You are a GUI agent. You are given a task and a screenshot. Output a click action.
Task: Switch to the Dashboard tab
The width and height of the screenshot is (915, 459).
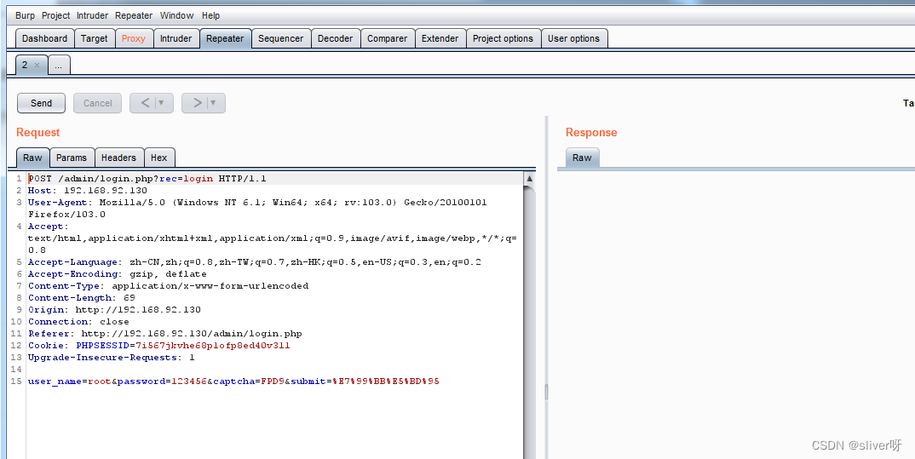pyautogui.click(x=45, y=38)
